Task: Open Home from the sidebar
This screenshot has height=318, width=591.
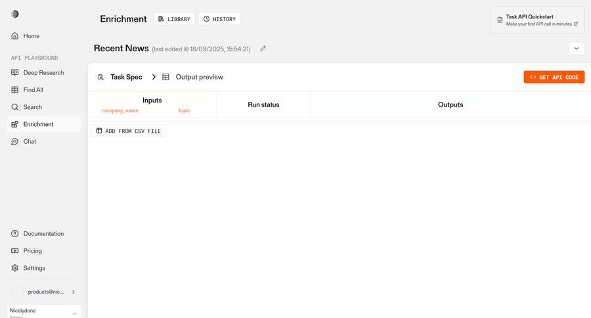Action: (x=31, y=36)
